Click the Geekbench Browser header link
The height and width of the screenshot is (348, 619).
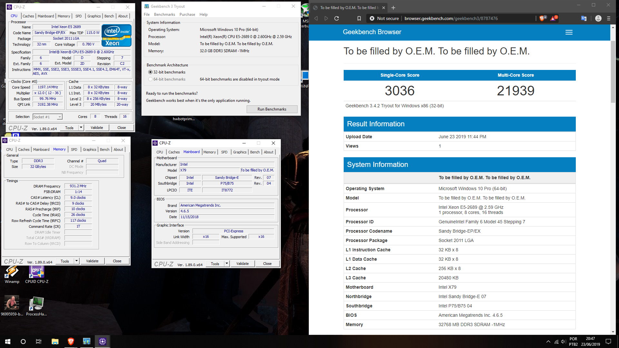(372, 32)
